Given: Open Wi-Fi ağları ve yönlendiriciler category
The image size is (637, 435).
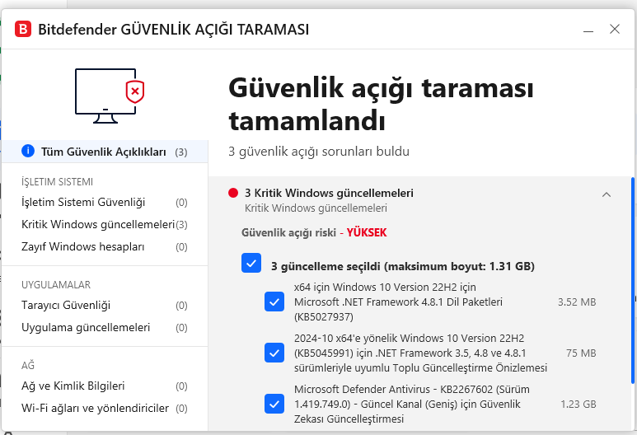Looking at the screenshot, I should point(105,408).
